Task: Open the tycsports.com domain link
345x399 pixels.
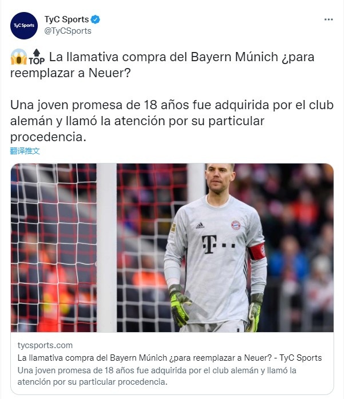Action: (45, 345)
